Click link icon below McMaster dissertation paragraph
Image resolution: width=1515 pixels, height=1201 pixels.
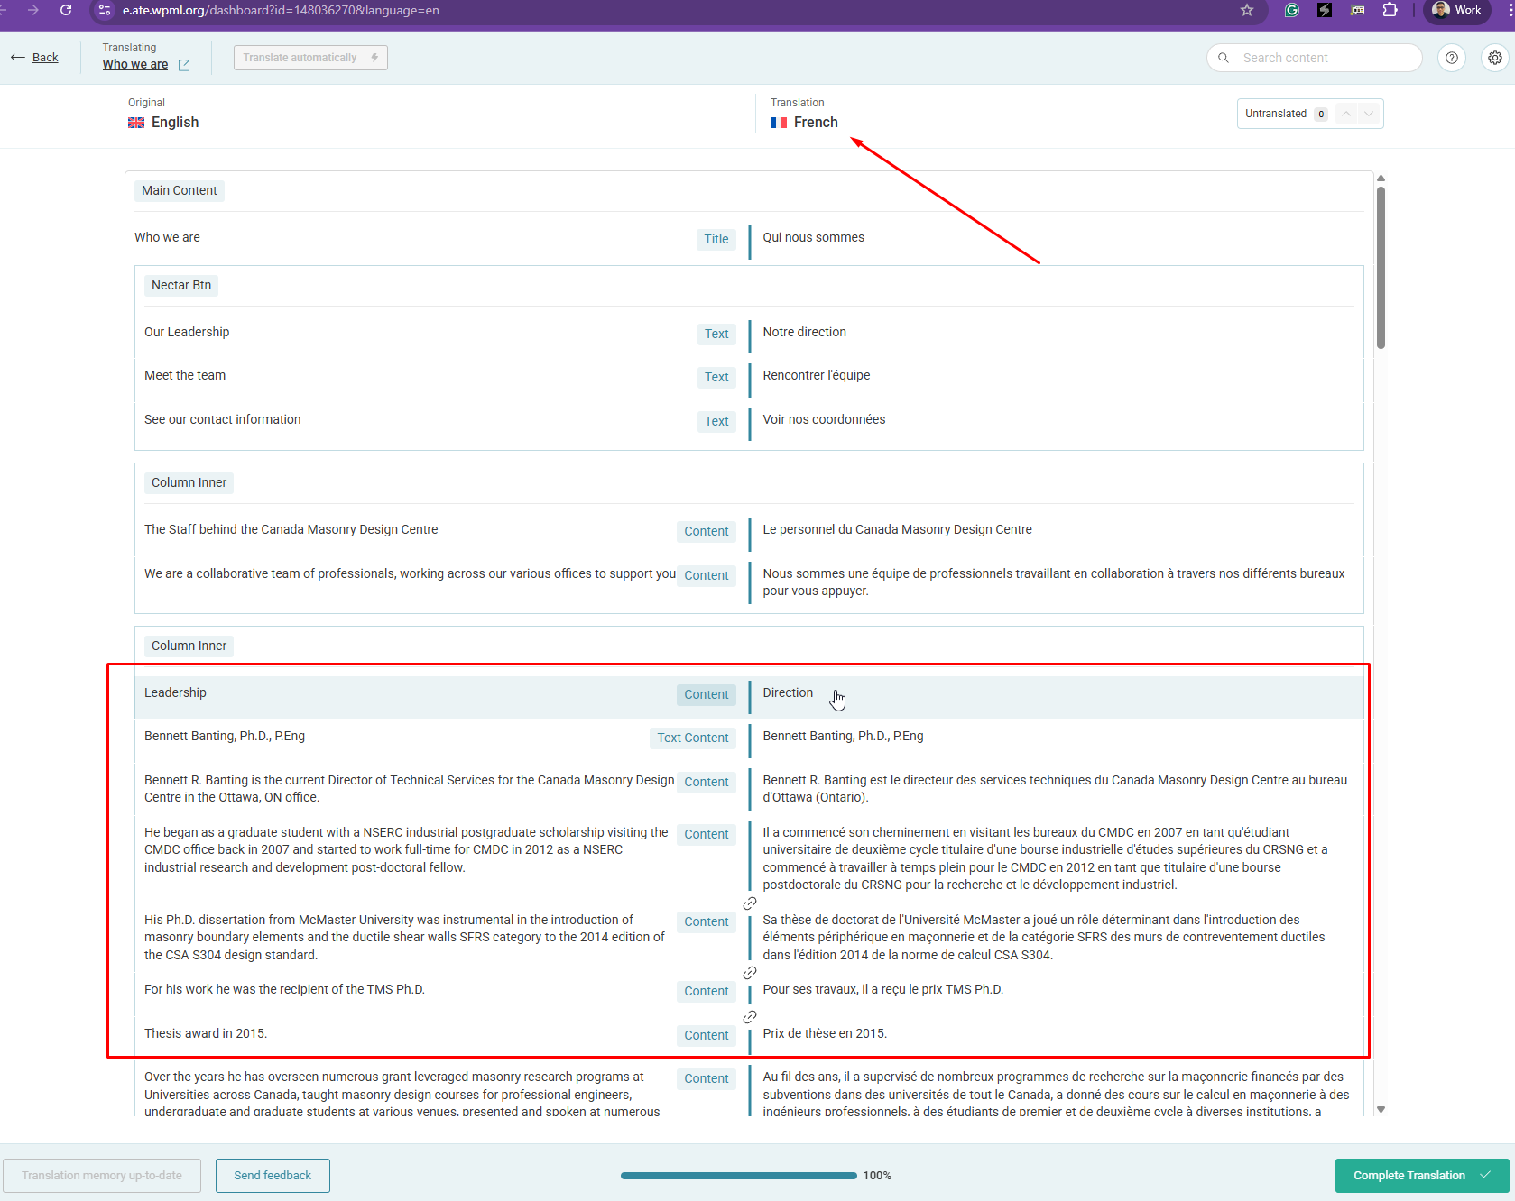[750, 973]
